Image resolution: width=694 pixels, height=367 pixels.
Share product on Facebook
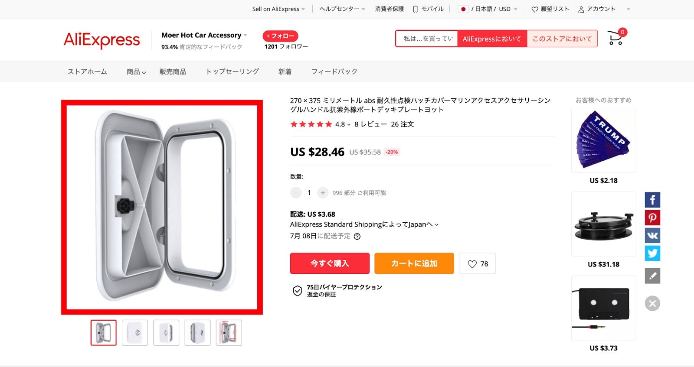click(652, 200)
